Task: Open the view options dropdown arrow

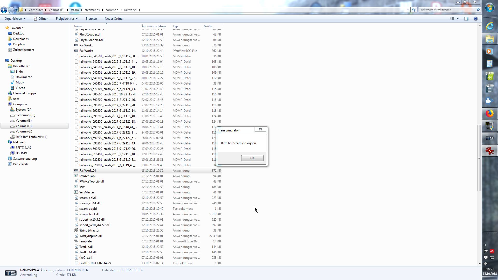Action: pyautogui.click(x=458, y=19)
